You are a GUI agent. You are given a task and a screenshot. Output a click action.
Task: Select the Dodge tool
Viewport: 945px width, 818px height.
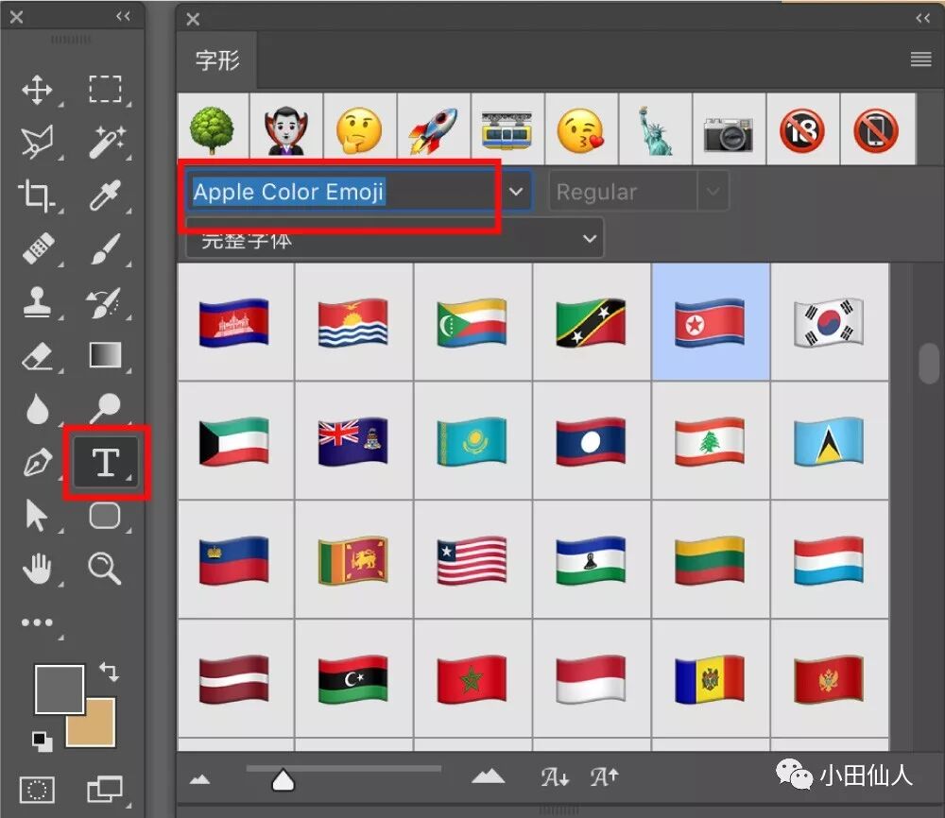[x=106, y=408]
